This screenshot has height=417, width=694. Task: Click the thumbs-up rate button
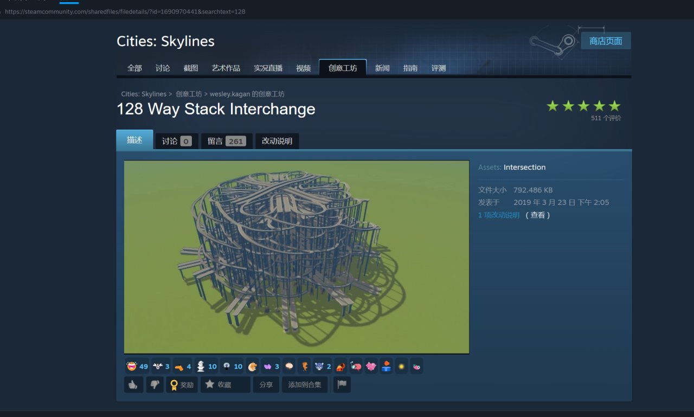point(133,384)
